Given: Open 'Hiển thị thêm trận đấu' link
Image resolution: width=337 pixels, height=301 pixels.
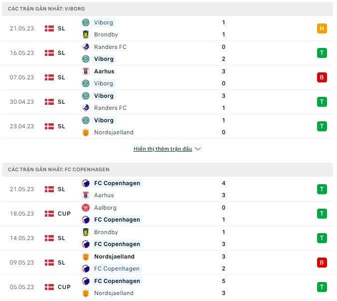Looking at the screenshot, I should tap(163, 149).
